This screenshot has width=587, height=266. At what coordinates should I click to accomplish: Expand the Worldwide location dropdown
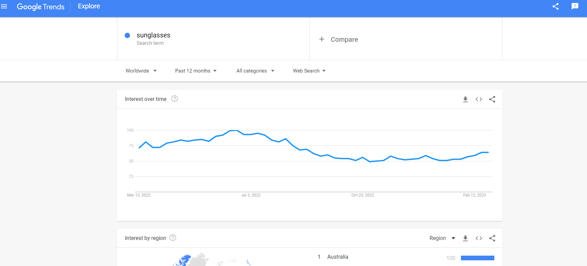[141, 71]
